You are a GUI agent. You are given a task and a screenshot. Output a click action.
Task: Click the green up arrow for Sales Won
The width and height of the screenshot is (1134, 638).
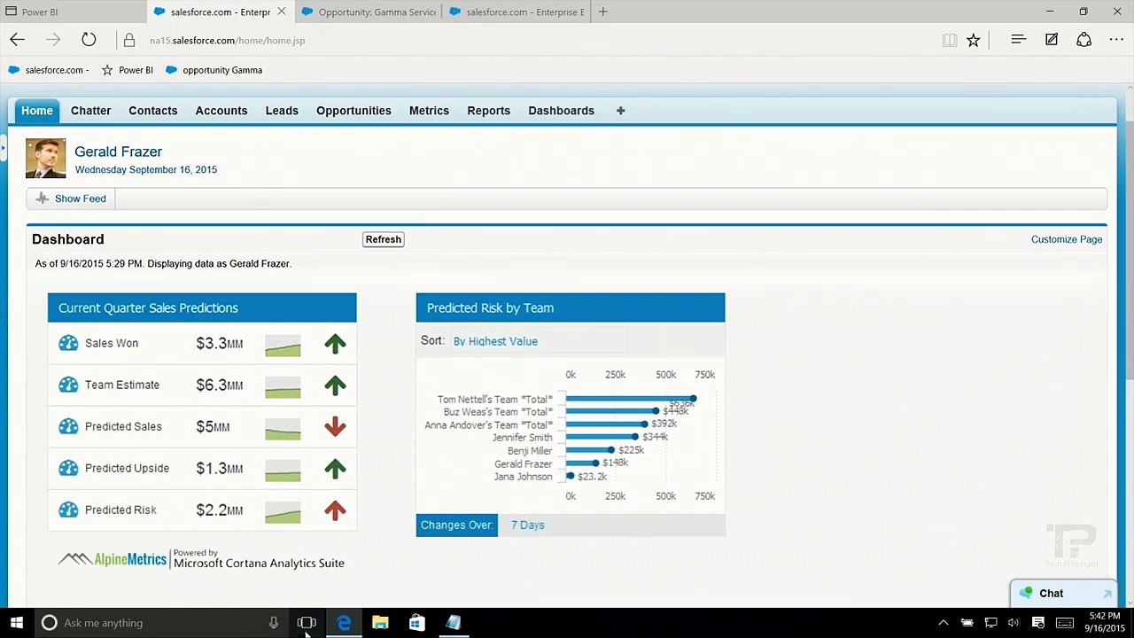click(335, 343)
